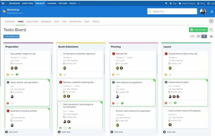
Task: Open the Statuses menu item
Action: tap(63, 3)
